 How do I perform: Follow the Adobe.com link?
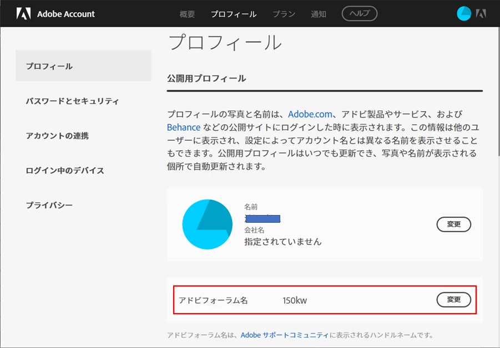[x=310, y=114]
